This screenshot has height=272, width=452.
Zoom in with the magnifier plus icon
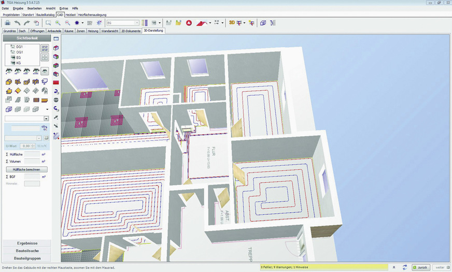(x=58, y=23)
